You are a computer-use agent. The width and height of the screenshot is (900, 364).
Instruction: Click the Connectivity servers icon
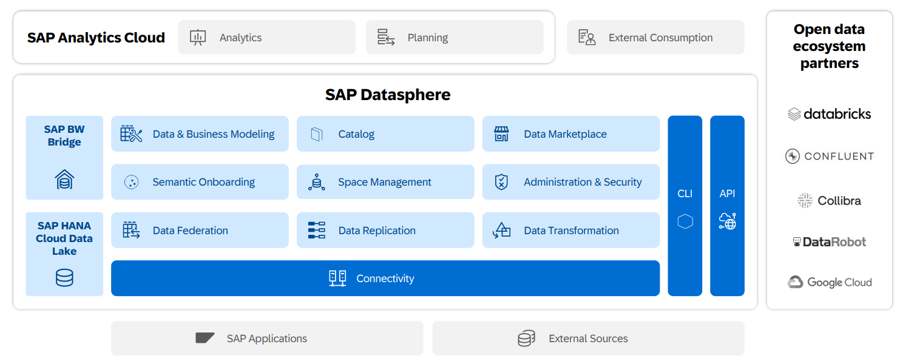337,278
